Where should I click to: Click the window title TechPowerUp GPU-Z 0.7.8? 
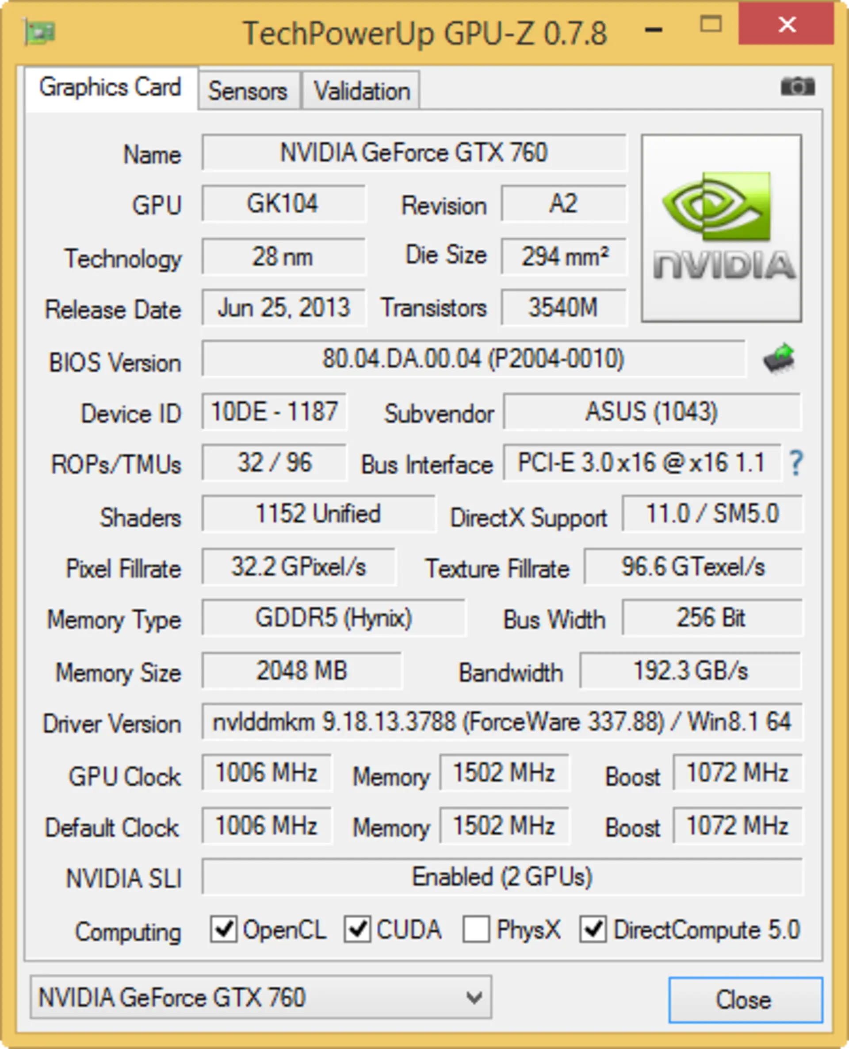[425, 33]
